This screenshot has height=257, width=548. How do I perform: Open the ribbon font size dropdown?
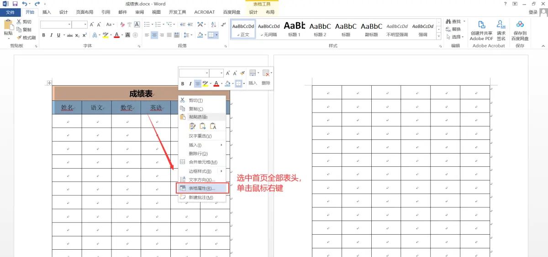[x=85, y=24]
